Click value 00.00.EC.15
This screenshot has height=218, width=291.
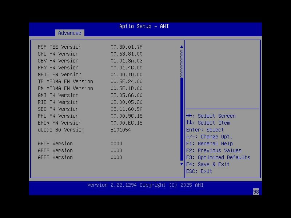click(127, 123)
